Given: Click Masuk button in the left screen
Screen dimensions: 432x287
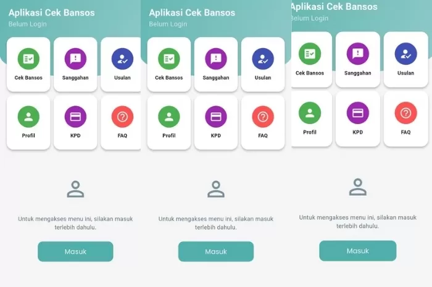Looking at the screenshot, I should 75,251.
